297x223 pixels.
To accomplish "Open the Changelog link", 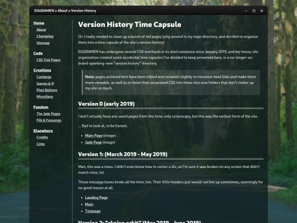I will 45,36.
